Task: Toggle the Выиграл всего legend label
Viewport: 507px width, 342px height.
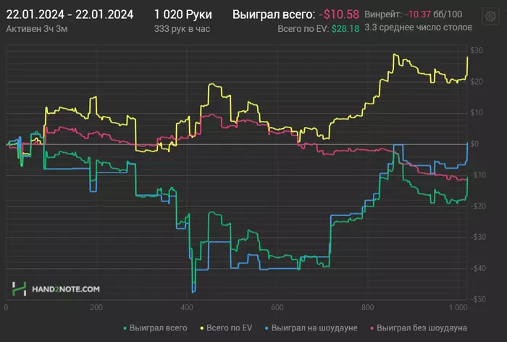Action: click(x=158, y=328)
